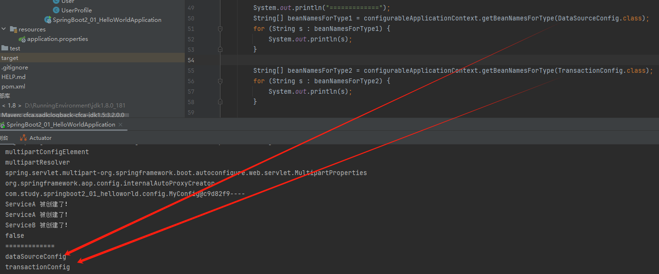
Task: Click gutter line number 59
Action: click(191, 112)
